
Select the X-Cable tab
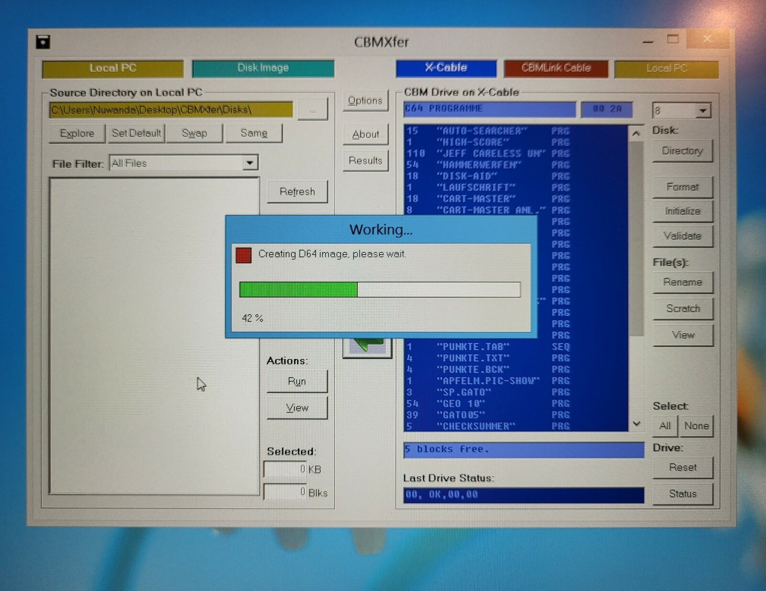pos(446,68)
